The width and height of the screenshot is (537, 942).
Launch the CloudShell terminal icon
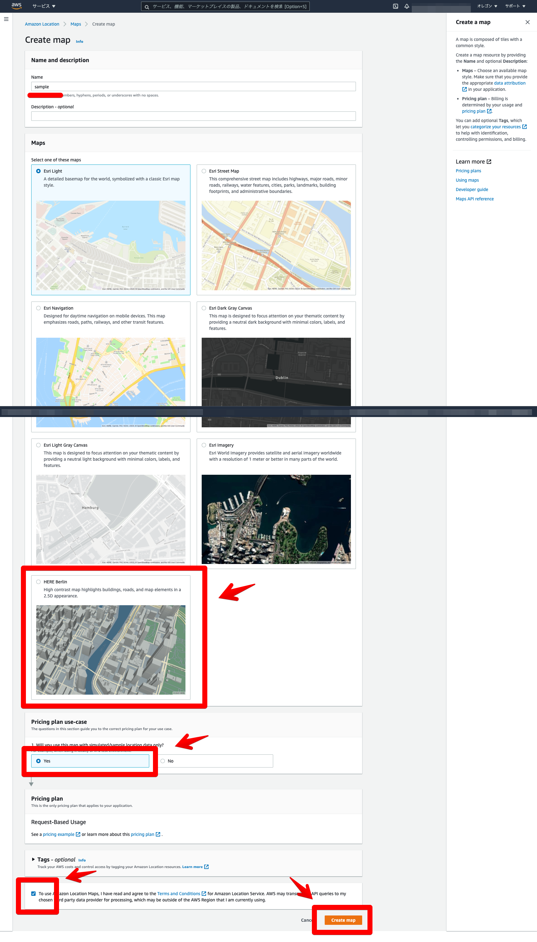tap(395, 6)
